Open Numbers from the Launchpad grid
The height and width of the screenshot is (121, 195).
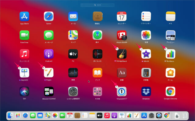tap(170, 54)
